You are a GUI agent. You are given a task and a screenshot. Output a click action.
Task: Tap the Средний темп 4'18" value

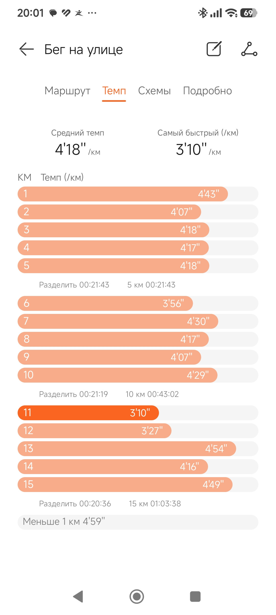[78, 149]
